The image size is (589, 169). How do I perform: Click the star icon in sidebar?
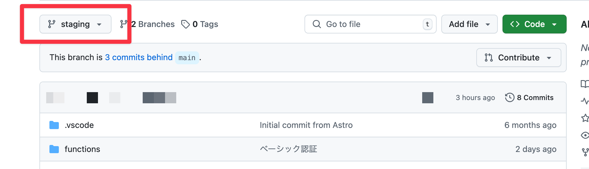pos(585,118)
